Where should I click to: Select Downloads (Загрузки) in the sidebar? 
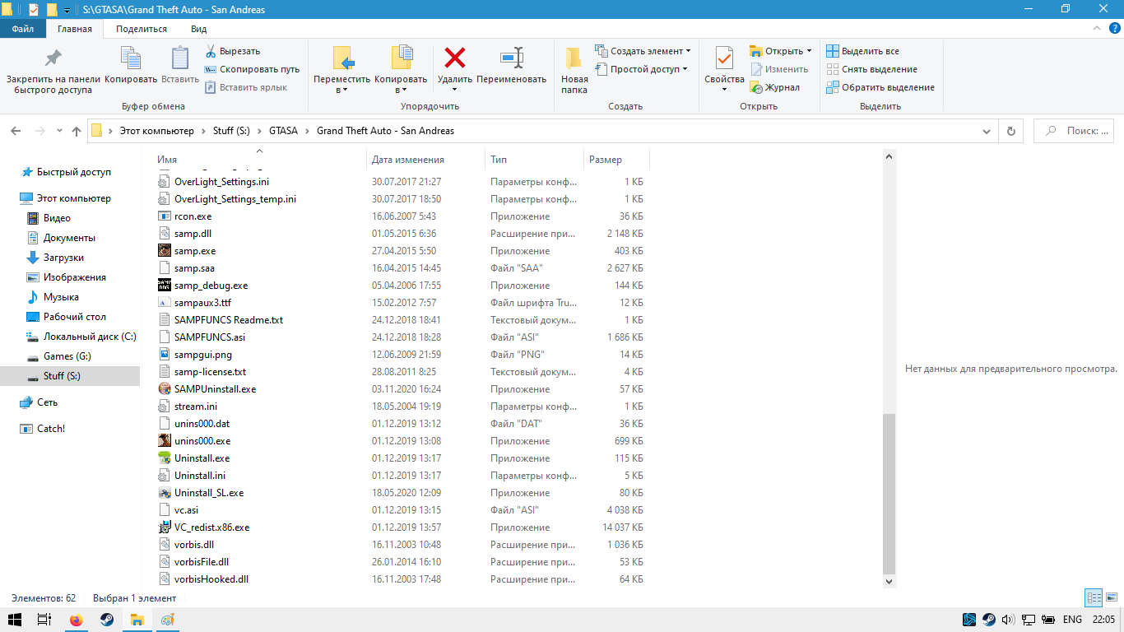pyautogui.click(x=64, y=258)
